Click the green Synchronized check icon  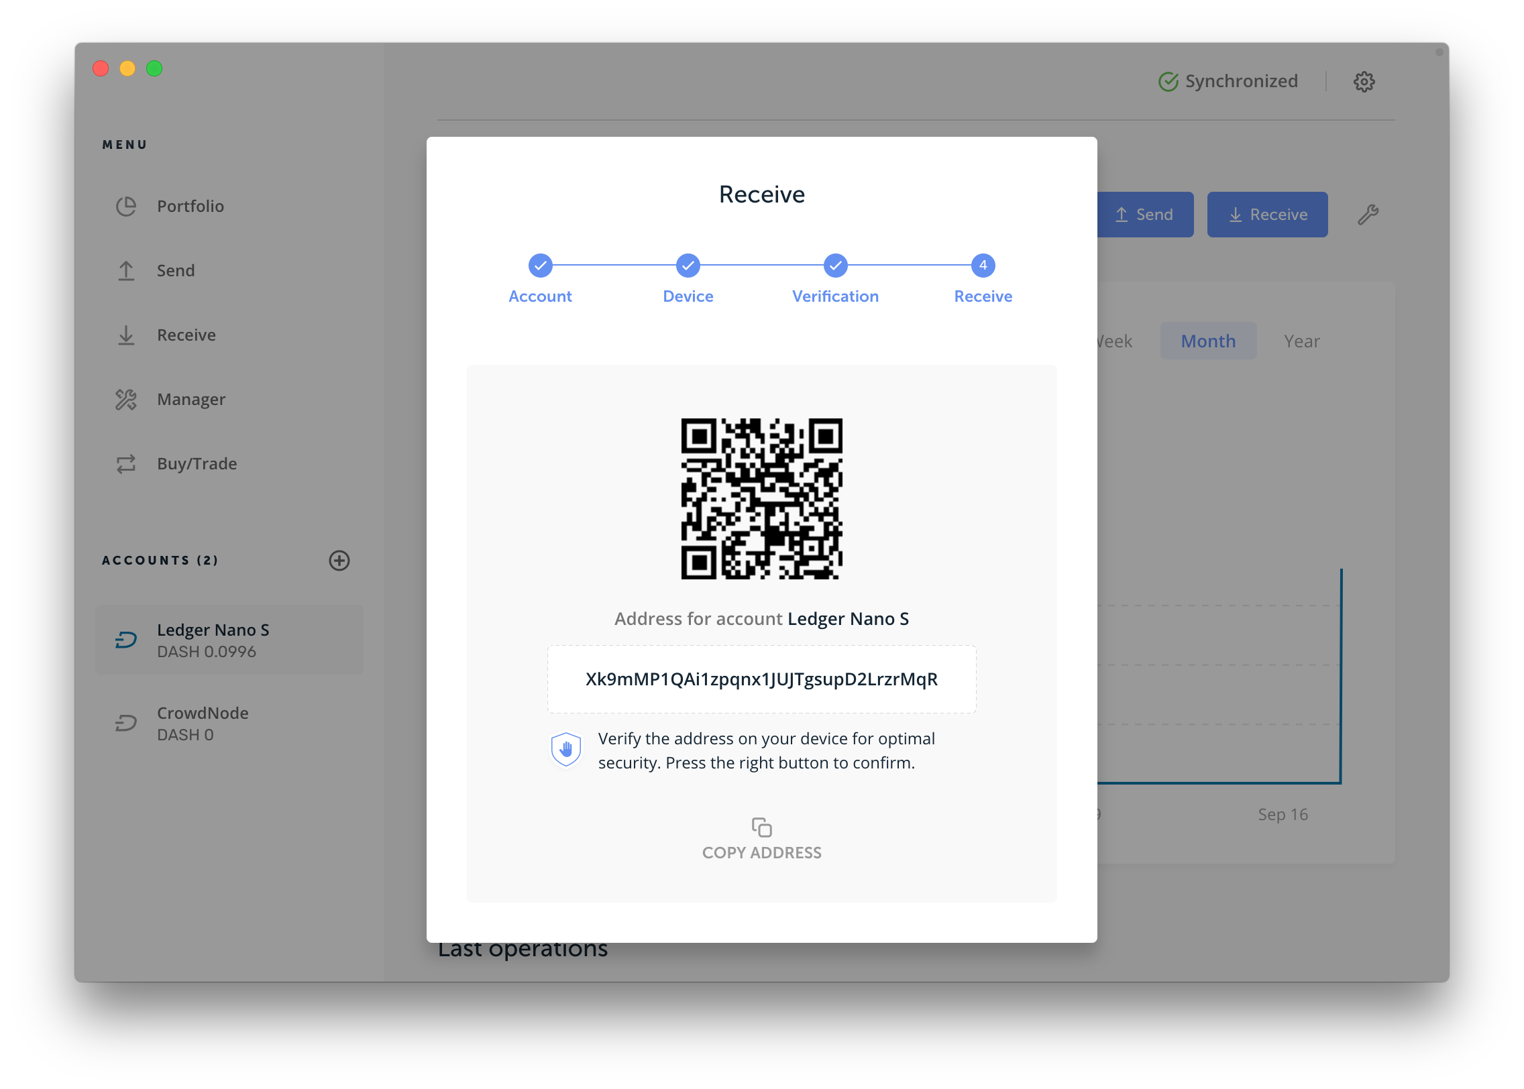[1168, 81]
